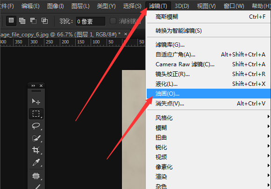This screenshot has height=189, width=271.
Task: Click the New Selection mode icon
Action: tap(11, 21)
